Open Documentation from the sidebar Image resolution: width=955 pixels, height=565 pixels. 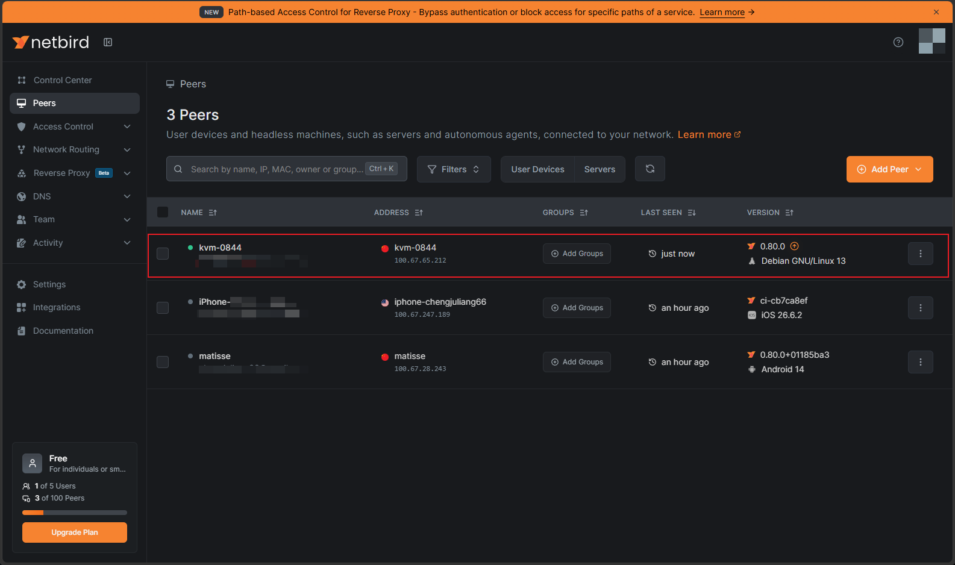[x=75, y=331]
